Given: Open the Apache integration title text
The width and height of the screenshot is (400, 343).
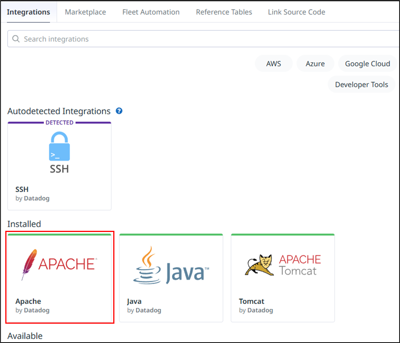Looking at the screenshot, I should pos(28,301).
